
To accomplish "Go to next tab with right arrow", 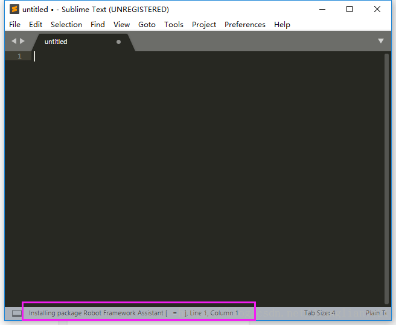I will tap(22, 41).
